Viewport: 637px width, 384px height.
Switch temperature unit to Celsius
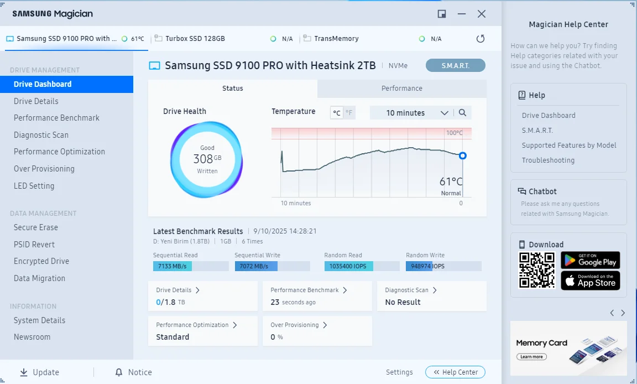coord(337,112)
